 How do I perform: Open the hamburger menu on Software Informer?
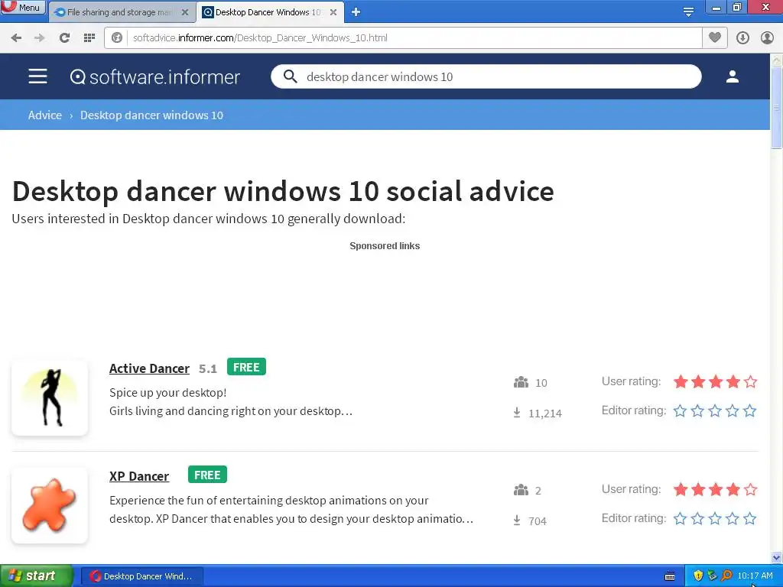[x=38, y=76]
